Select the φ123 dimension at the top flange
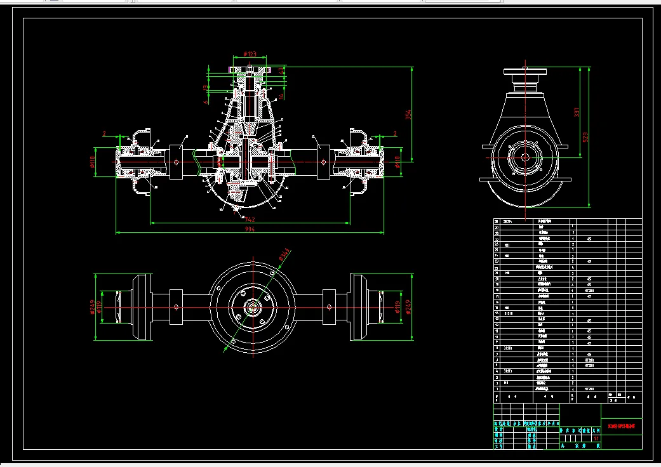661x467 pixels. [x=250, y=54]
